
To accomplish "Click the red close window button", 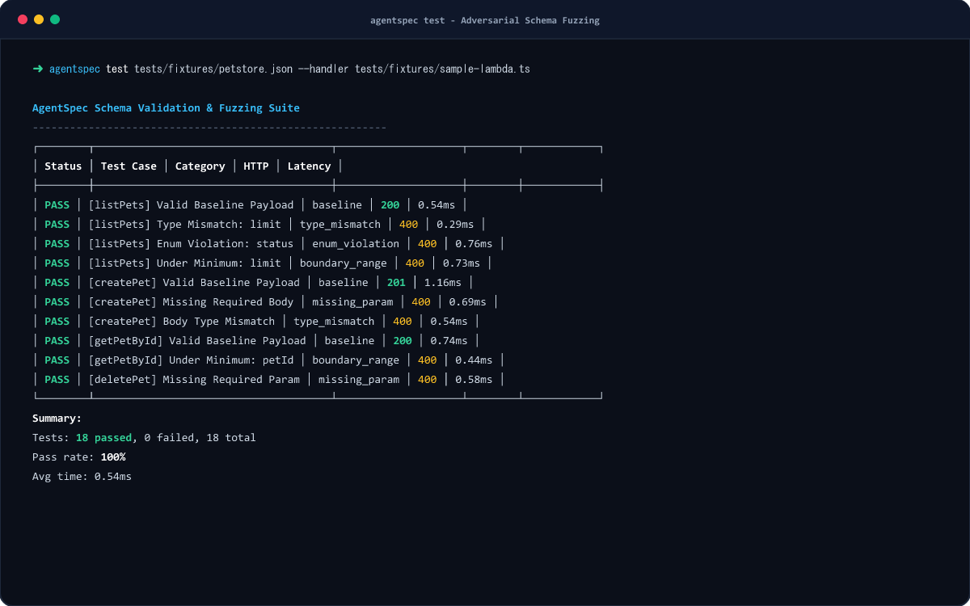I will (23, 19).
